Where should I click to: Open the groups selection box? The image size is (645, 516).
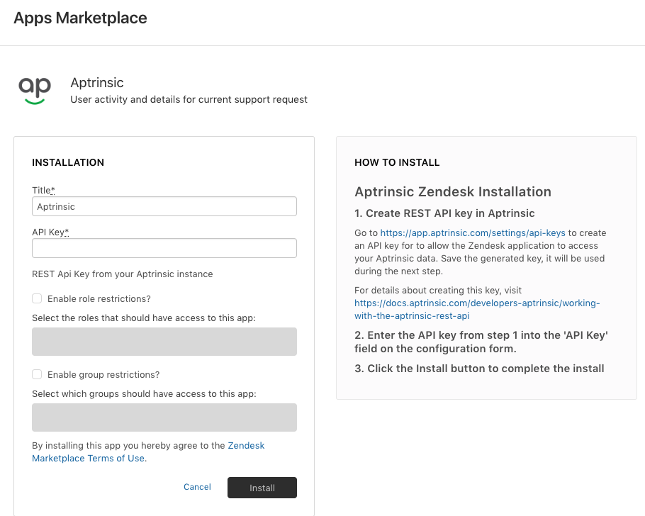tap(164, 417)
